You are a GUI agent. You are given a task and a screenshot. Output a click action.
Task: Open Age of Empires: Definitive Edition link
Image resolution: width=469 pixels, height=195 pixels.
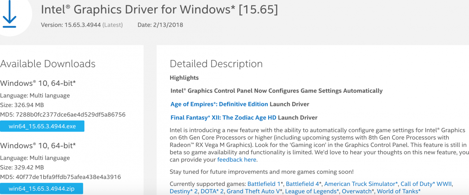click(219, 104)
